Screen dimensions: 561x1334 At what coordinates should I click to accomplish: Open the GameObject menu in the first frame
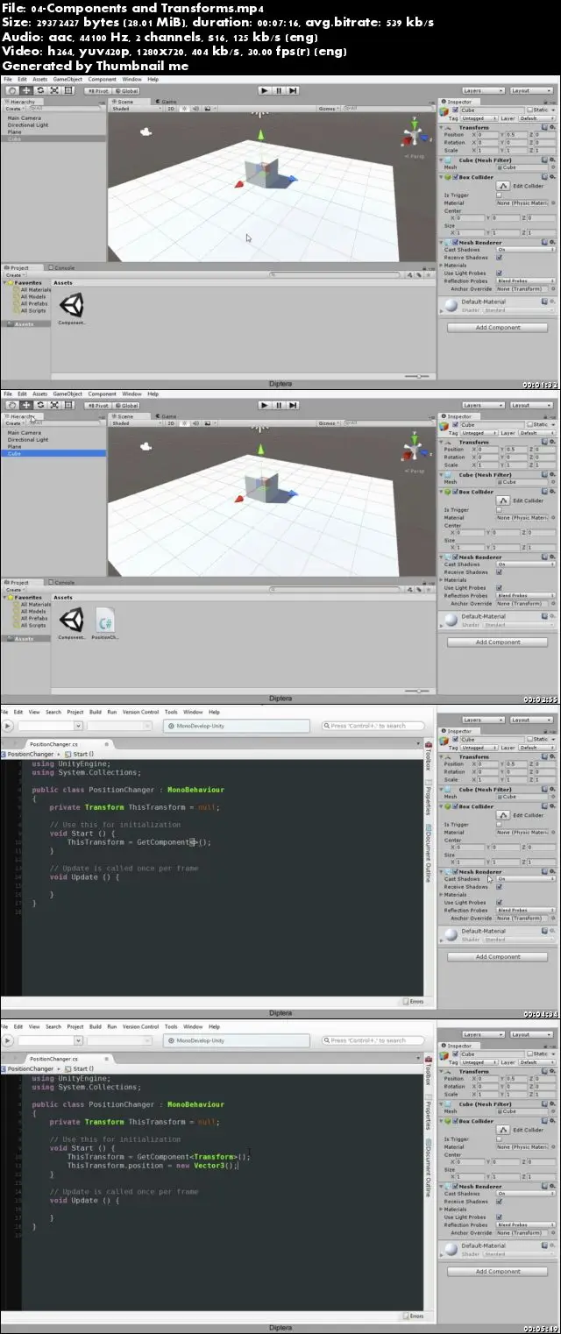point(67,79)
